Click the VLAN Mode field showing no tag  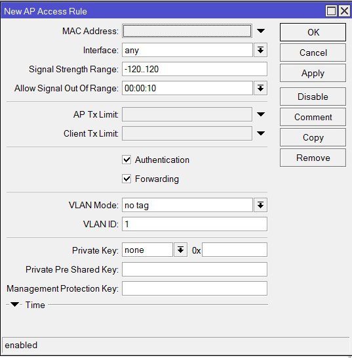(187, 205)
